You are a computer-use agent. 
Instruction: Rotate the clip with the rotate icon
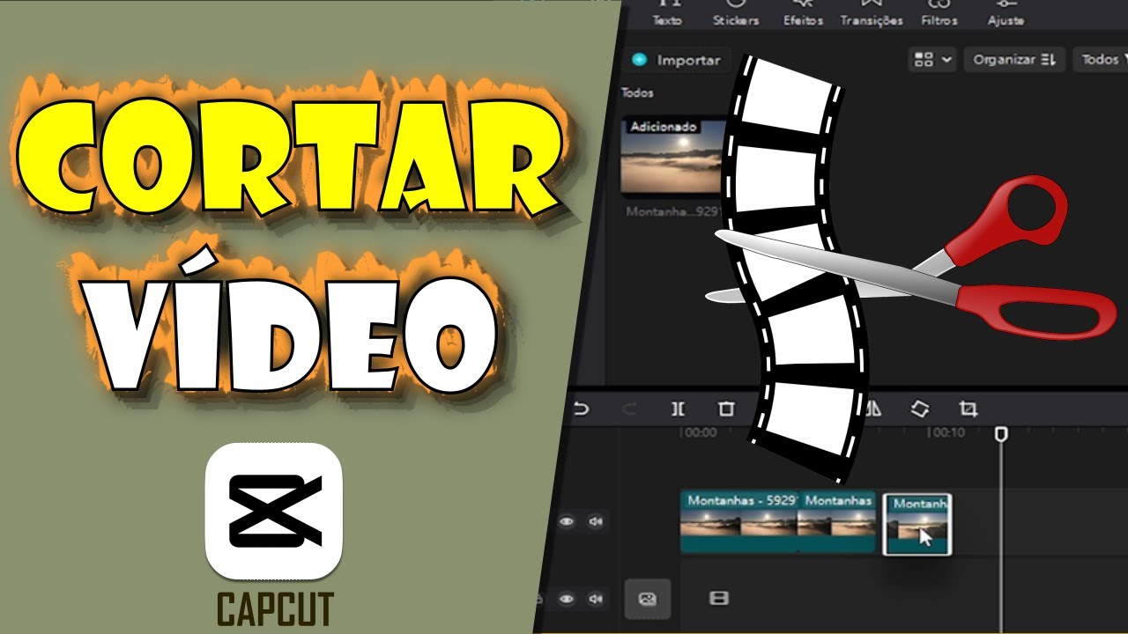tap(919, 409)
